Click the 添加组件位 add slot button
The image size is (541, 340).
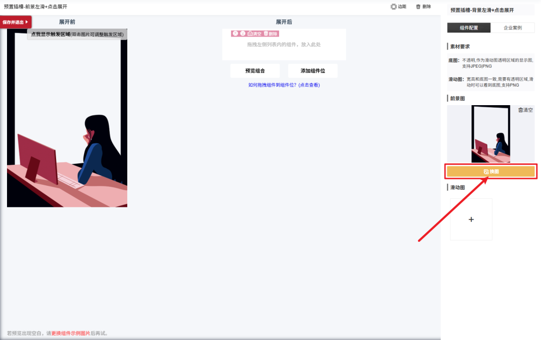[x=313, y=71]
